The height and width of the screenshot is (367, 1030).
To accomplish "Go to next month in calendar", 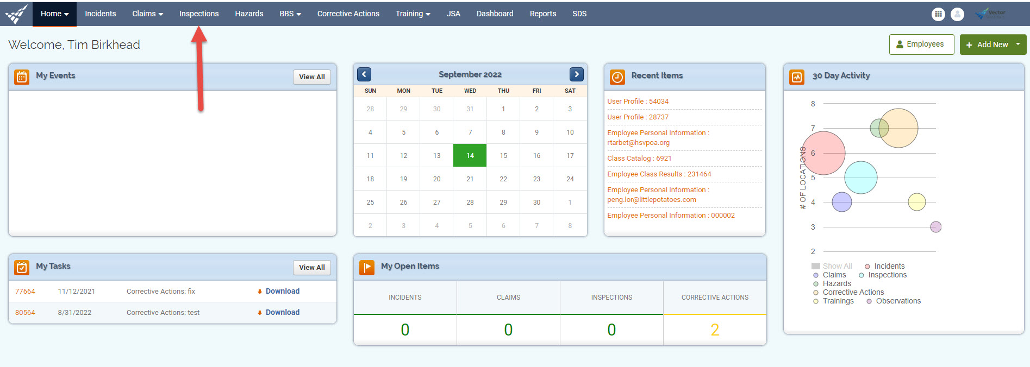I will [576, 74].
